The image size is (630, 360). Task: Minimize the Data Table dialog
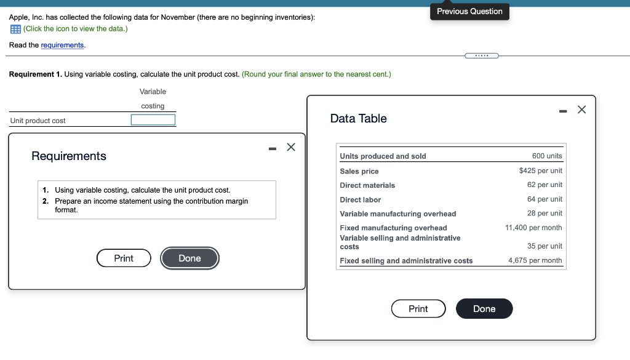pos(563,111)
